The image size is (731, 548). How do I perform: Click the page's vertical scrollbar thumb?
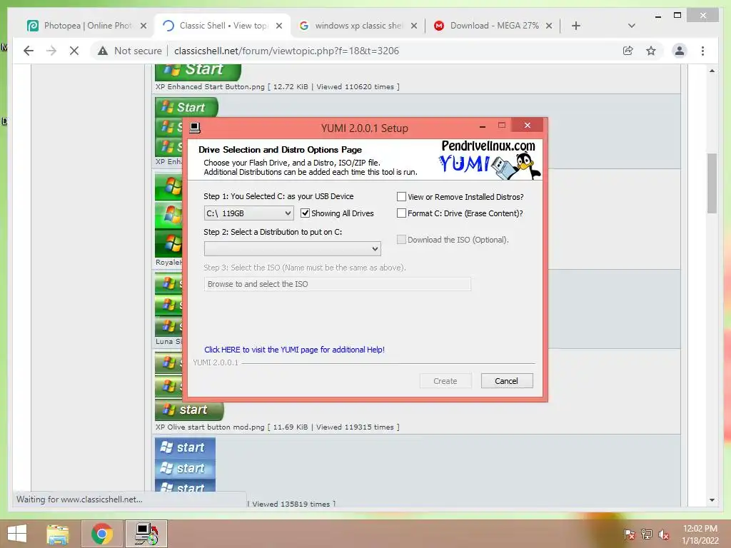(x=712, y=183)
